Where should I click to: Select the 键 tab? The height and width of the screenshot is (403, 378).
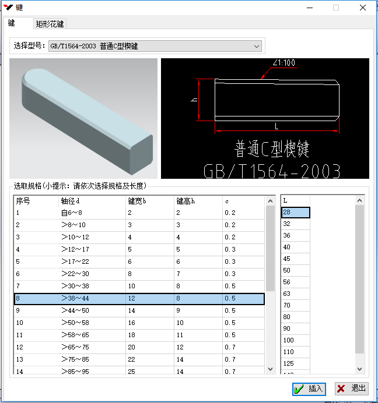tap(12, 23)
